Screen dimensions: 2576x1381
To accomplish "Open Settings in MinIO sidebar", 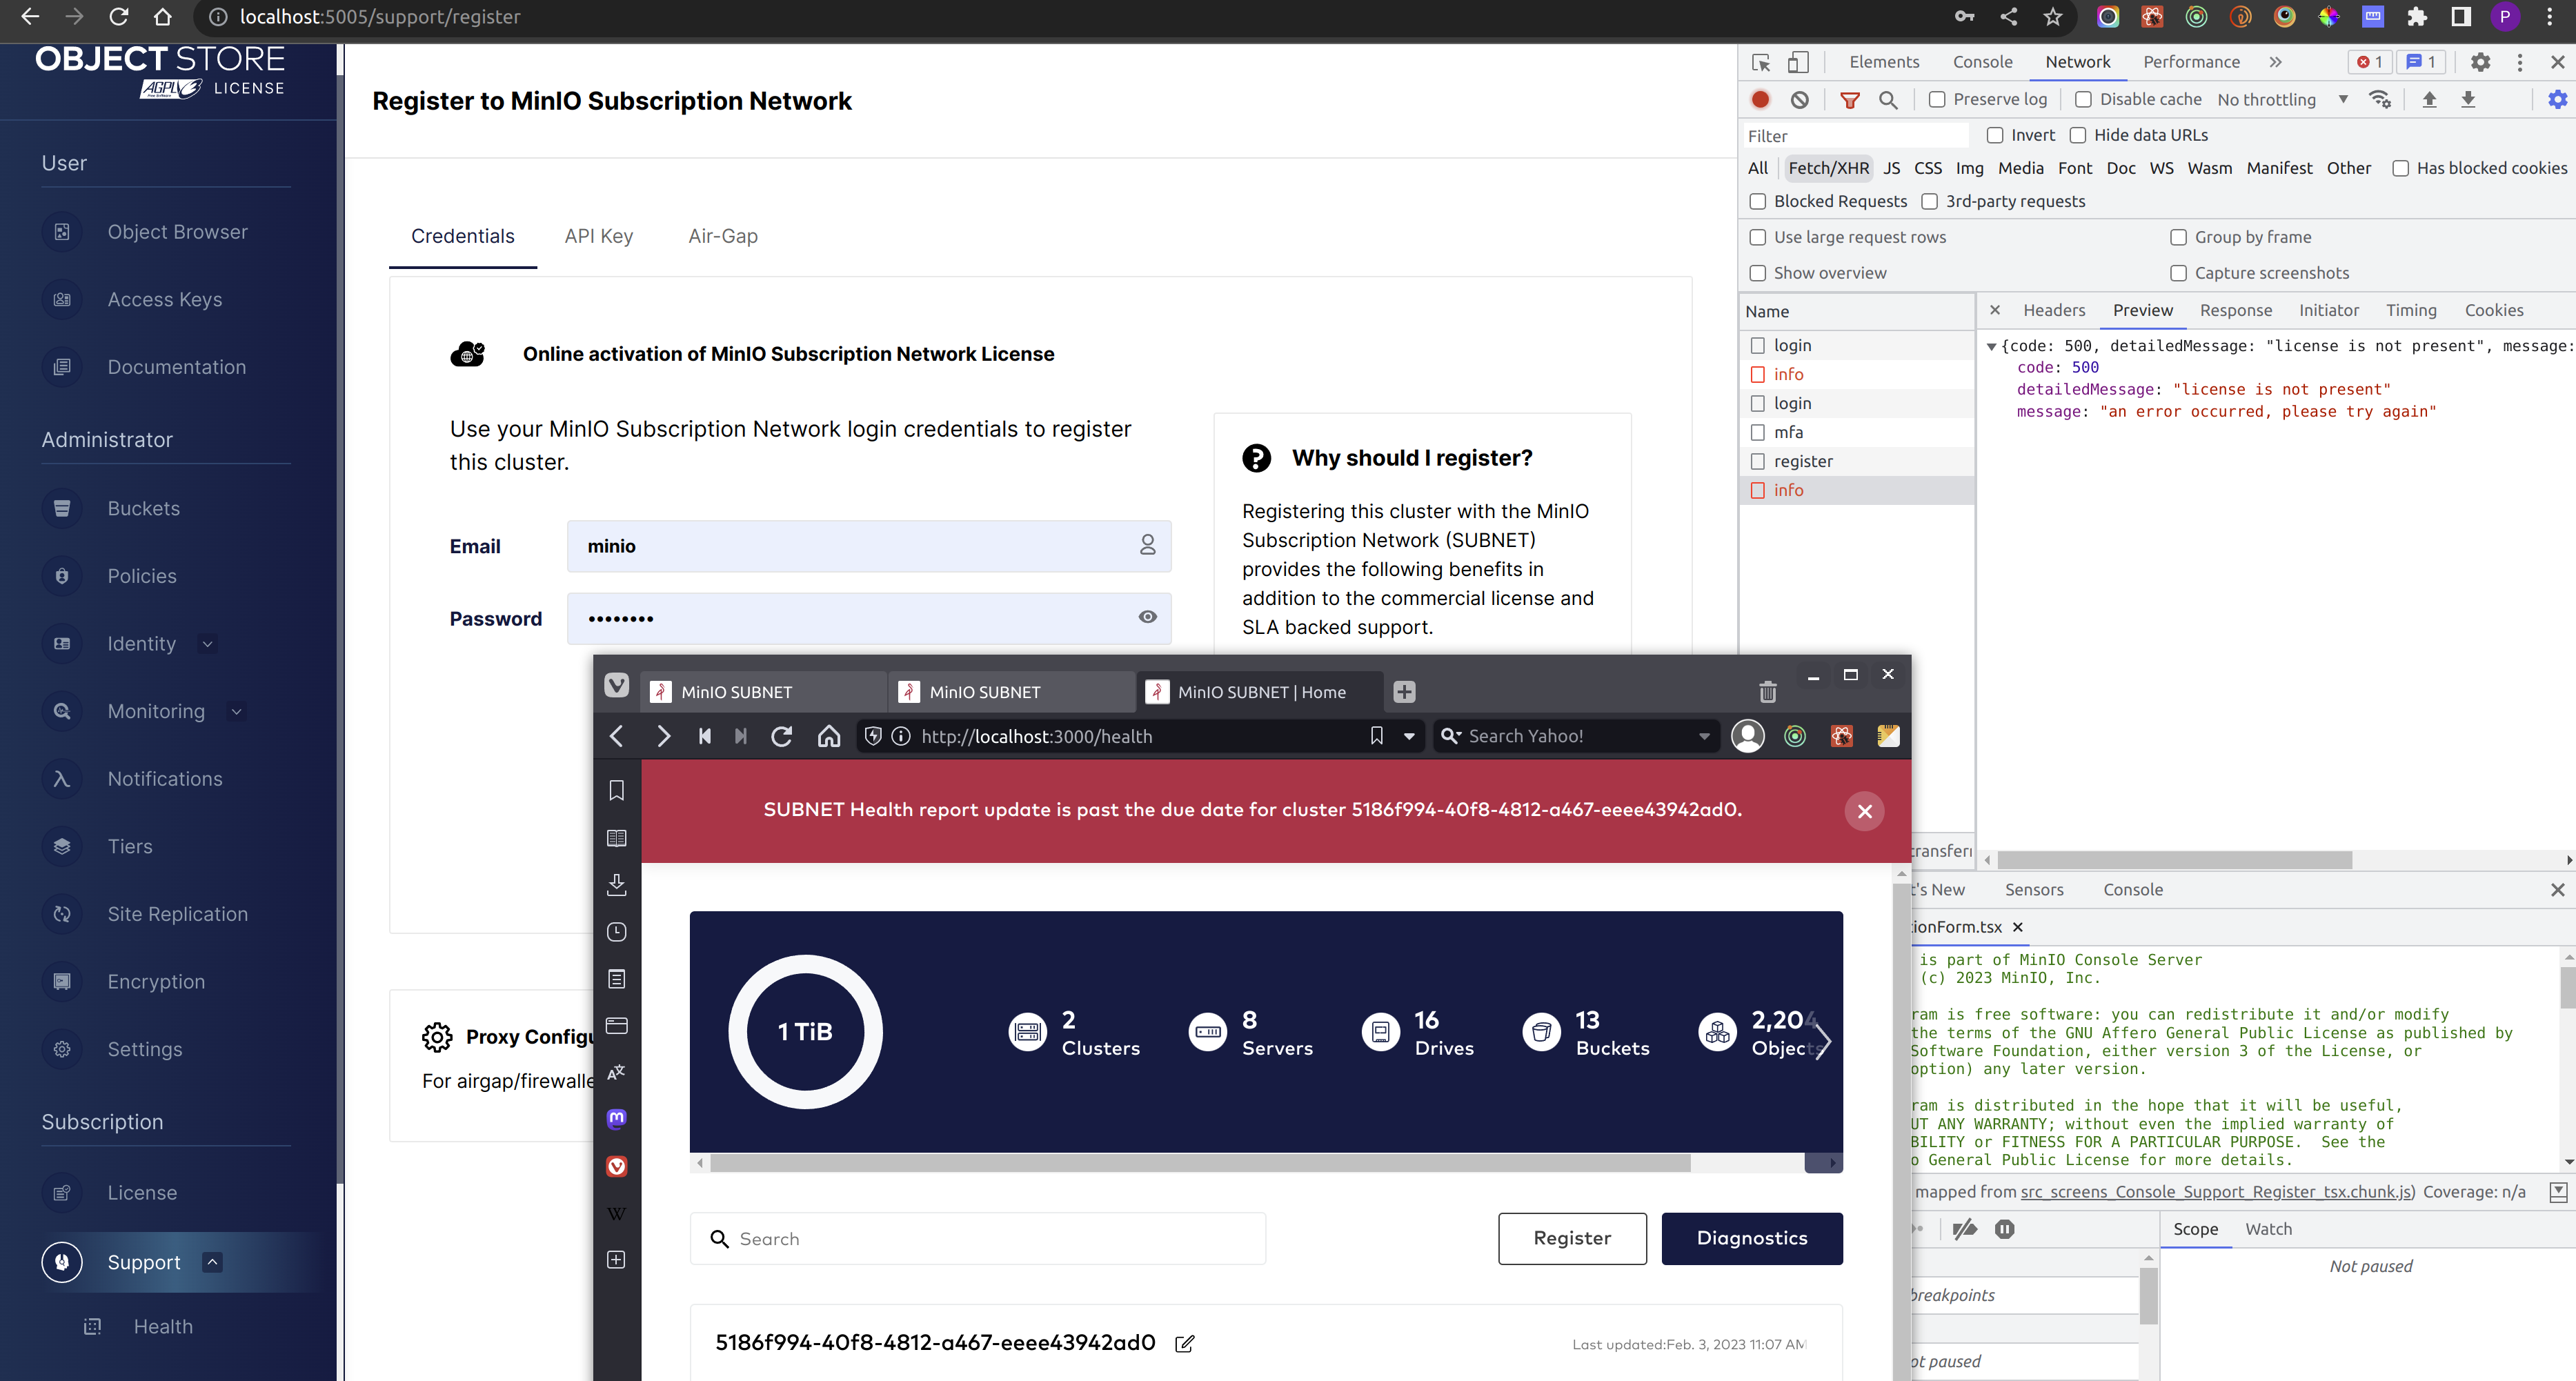I will (x=144, y=1049).
